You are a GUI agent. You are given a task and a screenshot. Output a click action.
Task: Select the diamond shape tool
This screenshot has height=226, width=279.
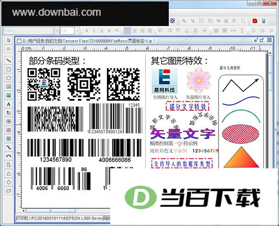tap(8, 182)
